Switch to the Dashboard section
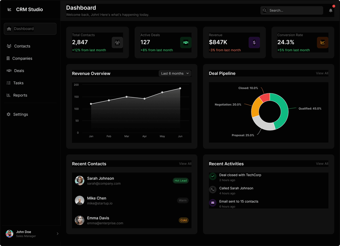The image size is (340, 246). tap(30, 29)
